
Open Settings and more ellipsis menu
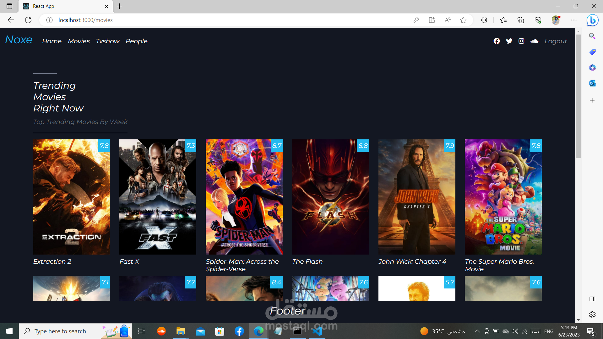coord(574,20)
